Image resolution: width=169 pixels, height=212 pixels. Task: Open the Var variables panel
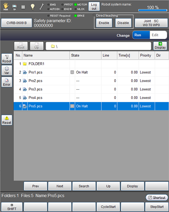click(x=7, y=70)
